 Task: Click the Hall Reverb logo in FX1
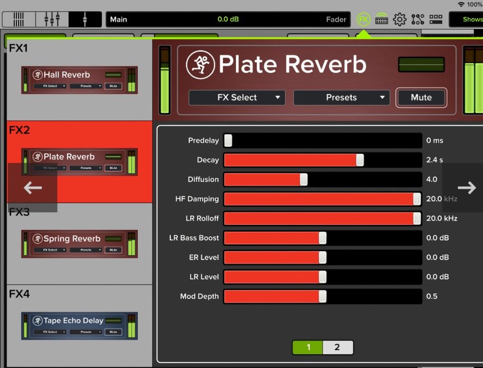(37, 75)
